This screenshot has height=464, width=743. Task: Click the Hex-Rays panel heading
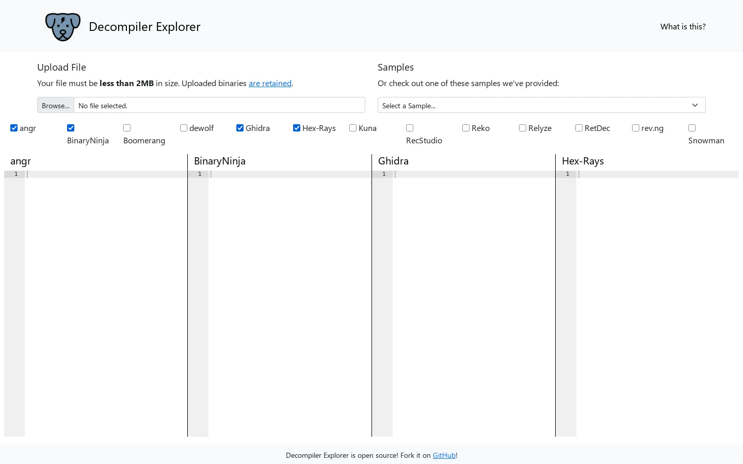(x=583, y=161)
